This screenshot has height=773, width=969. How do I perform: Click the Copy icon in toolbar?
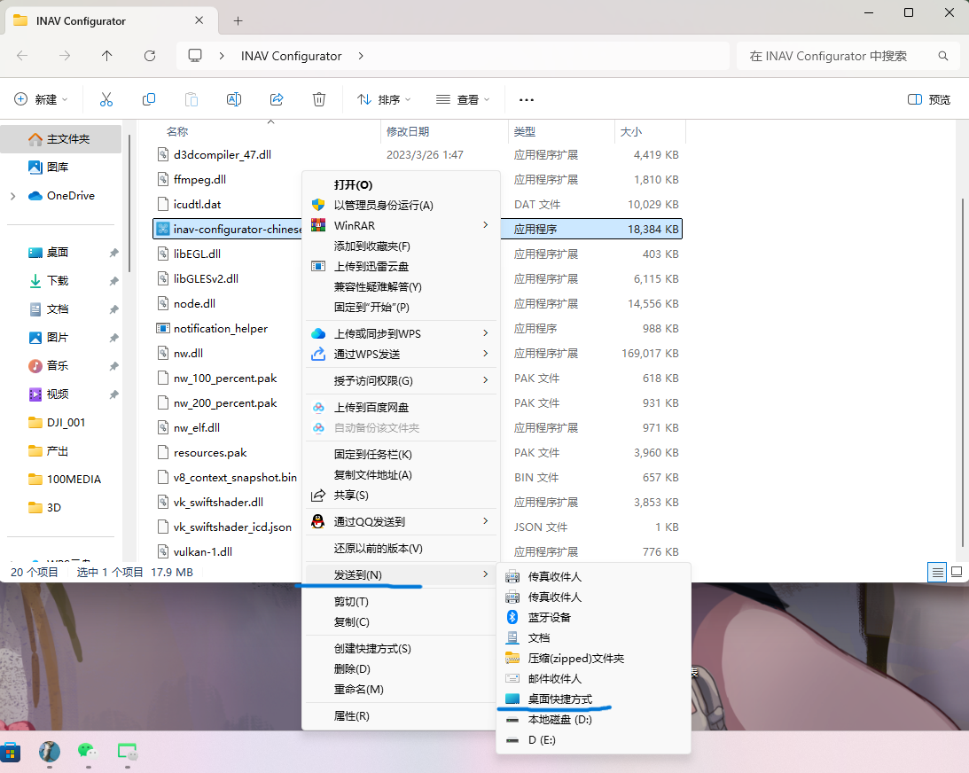click(x=149, y=99)
